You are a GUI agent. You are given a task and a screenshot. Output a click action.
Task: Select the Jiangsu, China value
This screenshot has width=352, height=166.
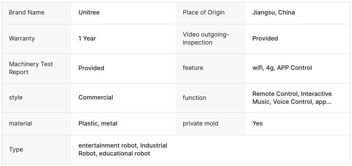273,13
